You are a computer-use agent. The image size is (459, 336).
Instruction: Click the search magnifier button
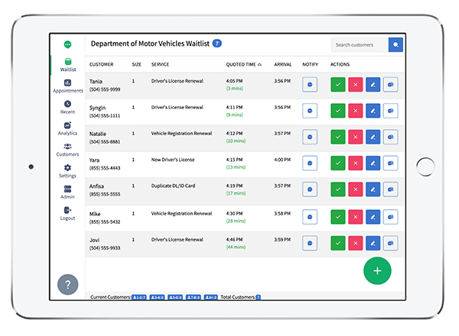(x=396, y=45)
